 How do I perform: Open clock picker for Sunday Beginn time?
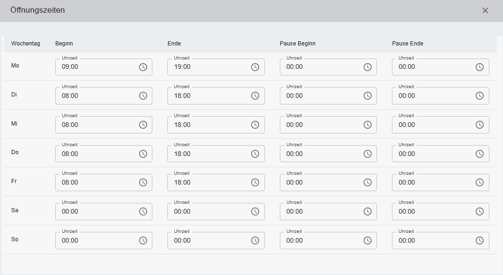[143, 240]
